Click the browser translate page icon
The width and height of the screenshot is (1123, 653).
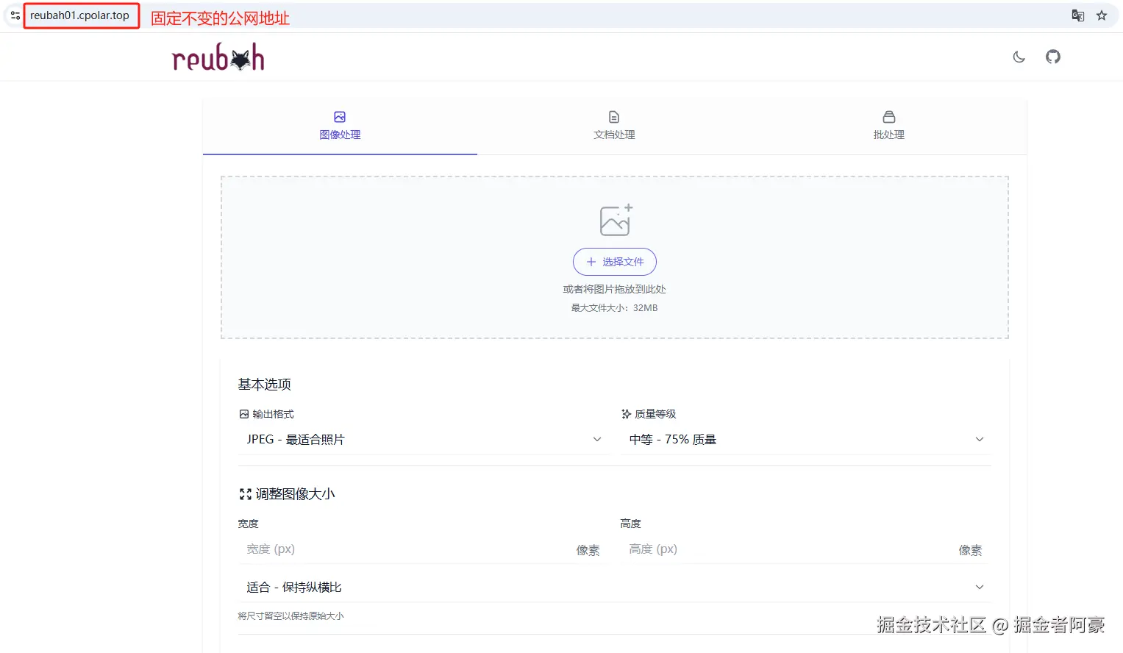[x=1077, y=15]
